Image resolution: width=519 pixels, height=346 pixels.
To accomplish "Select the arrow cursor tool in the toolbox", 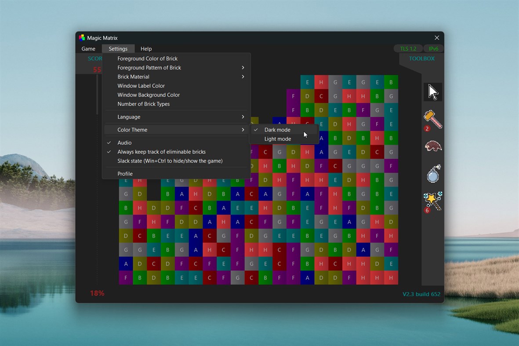I will [432, 92].
